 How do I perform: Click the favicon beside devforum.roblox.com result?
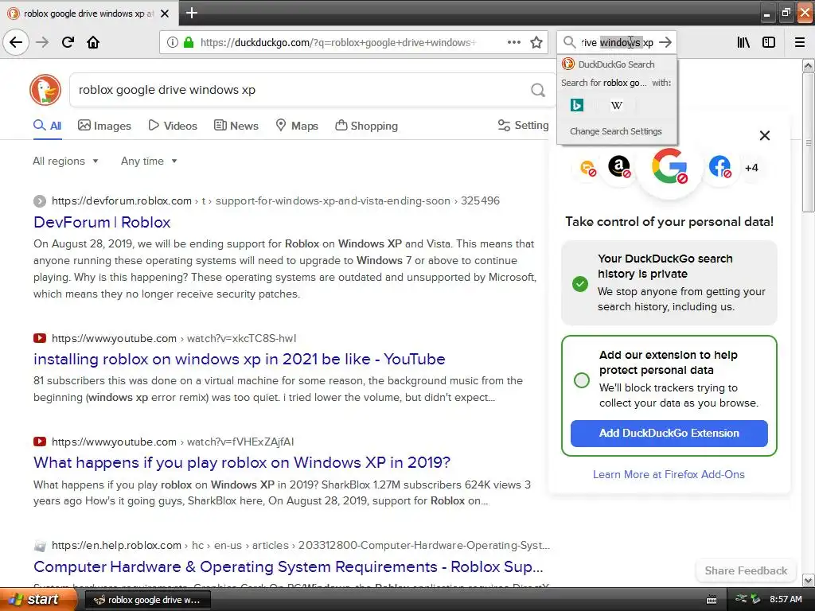pyautogui.click(x=40, y=200)
